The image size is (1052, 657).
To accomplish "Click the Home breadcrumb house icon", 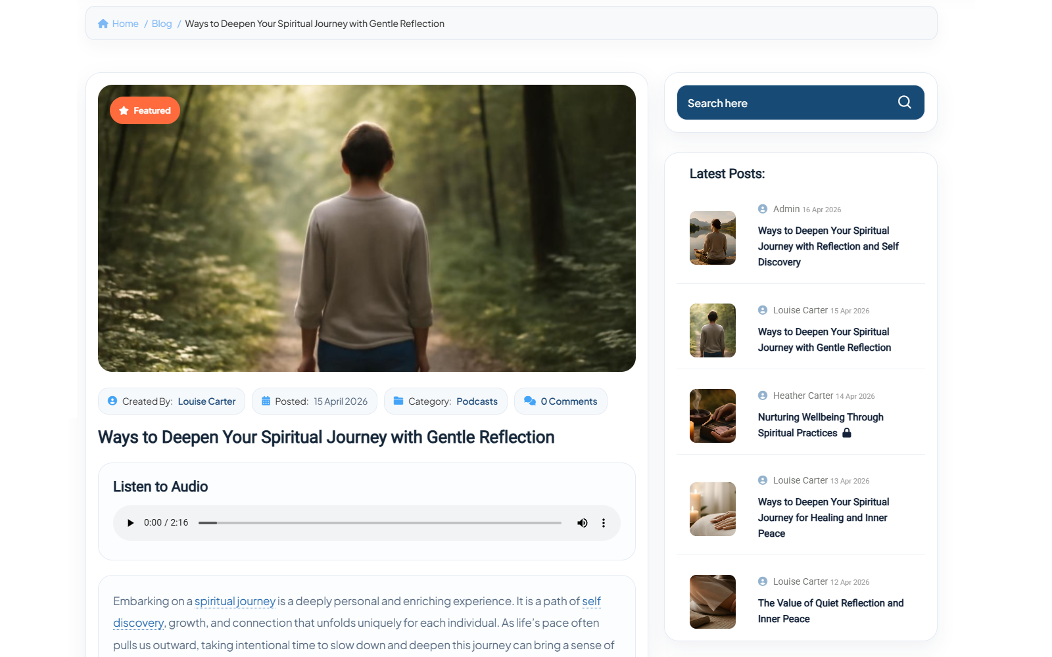I will [x=103, y=23].
